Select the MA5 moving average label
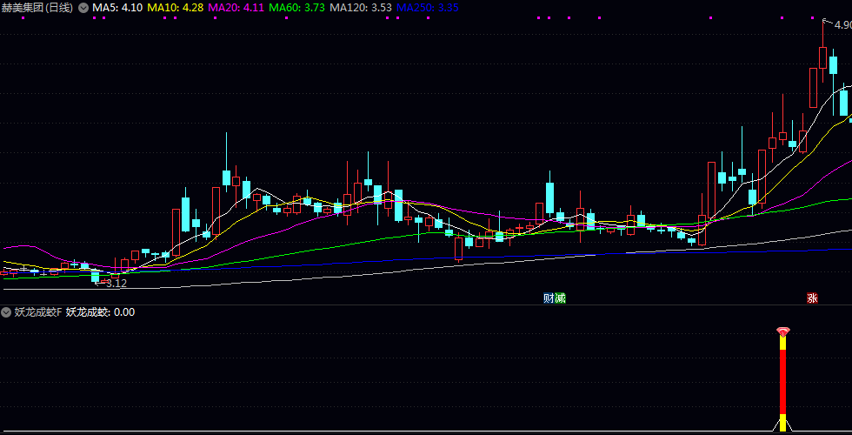This screenshot has width=852, height=435. (117, 8)
